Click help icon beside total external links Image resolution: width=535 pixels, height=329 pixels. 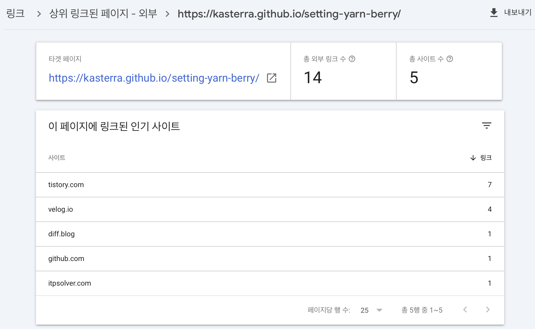pyautogui.click(x=352, y=59)
